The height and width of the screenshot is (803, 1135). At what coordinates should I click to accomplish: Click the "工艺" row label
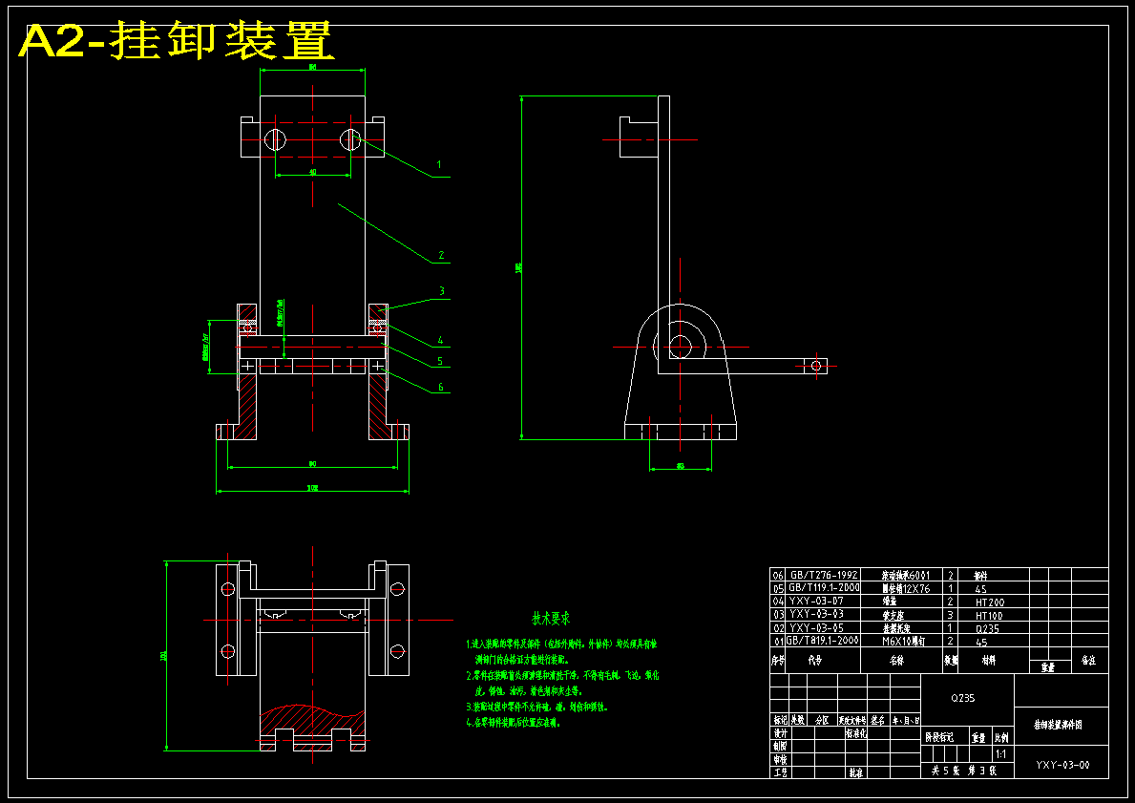(780, 772)
